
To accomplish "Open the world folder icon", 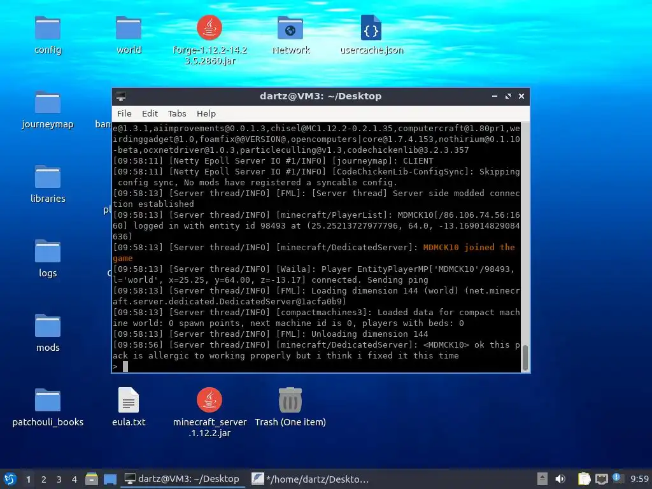I will [x=129, y=28].
